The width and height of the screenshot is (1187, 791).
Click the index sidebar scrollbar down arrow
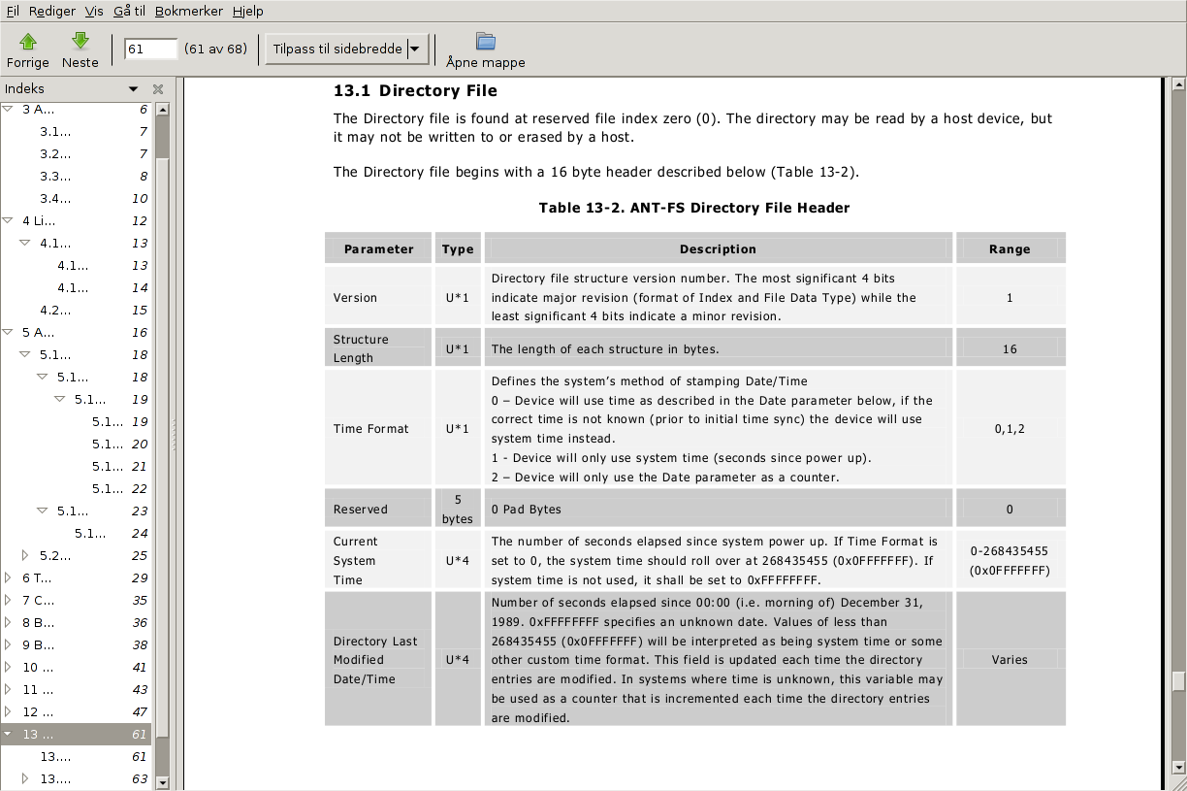(162, 782)
